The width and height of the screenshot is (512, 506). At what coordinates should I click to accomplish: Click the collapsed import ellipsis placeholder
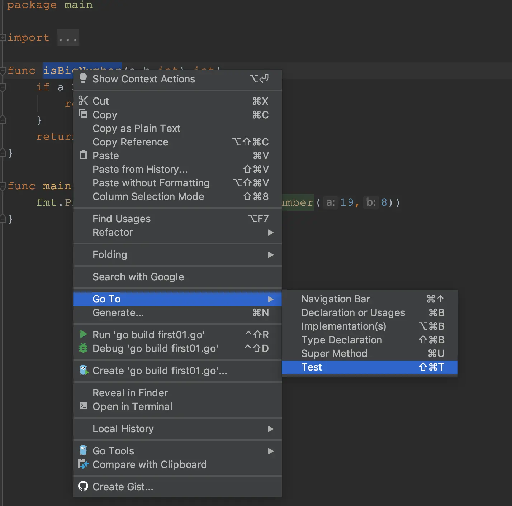(68, 38)
